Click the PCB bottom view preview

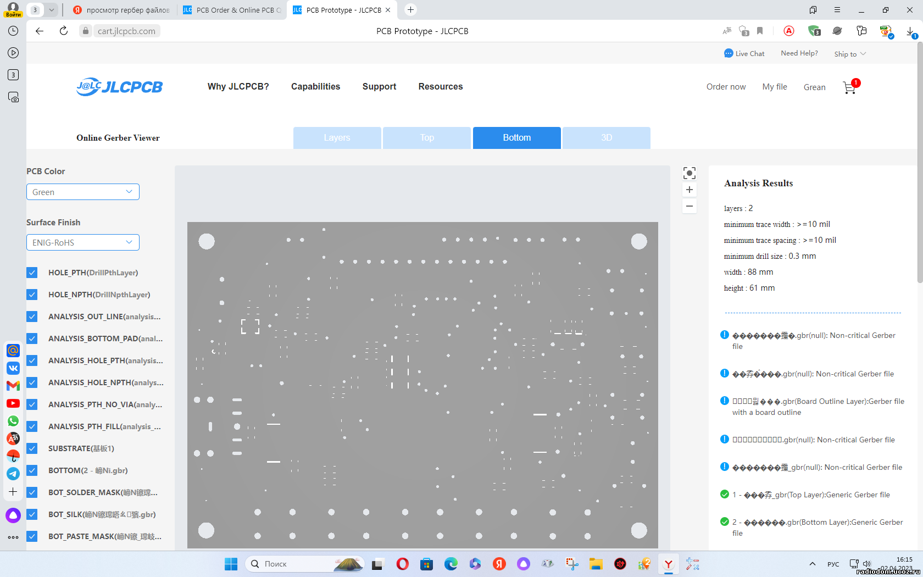coord(422,385)
